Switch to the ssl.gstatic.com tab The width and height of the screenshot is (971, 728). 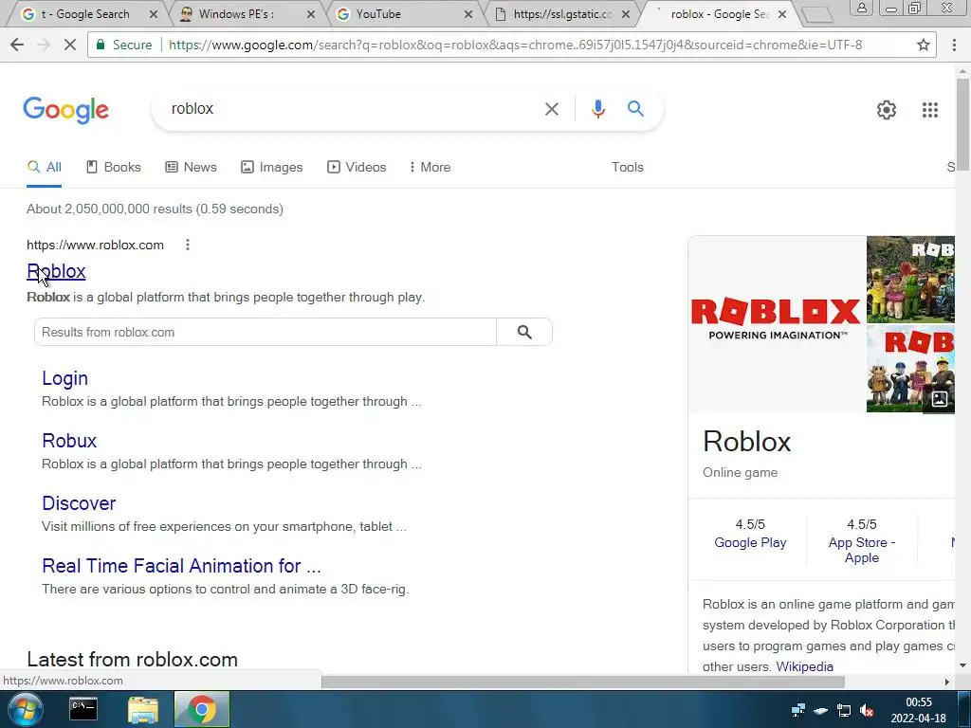[x=562, y=13]
